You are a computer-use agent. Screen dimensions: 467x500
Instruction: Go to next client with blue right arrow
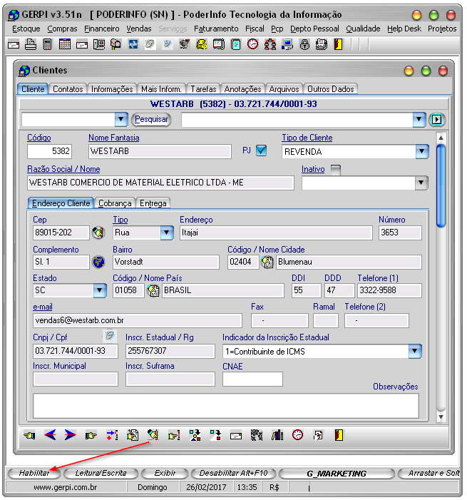[x=70, y=434]
